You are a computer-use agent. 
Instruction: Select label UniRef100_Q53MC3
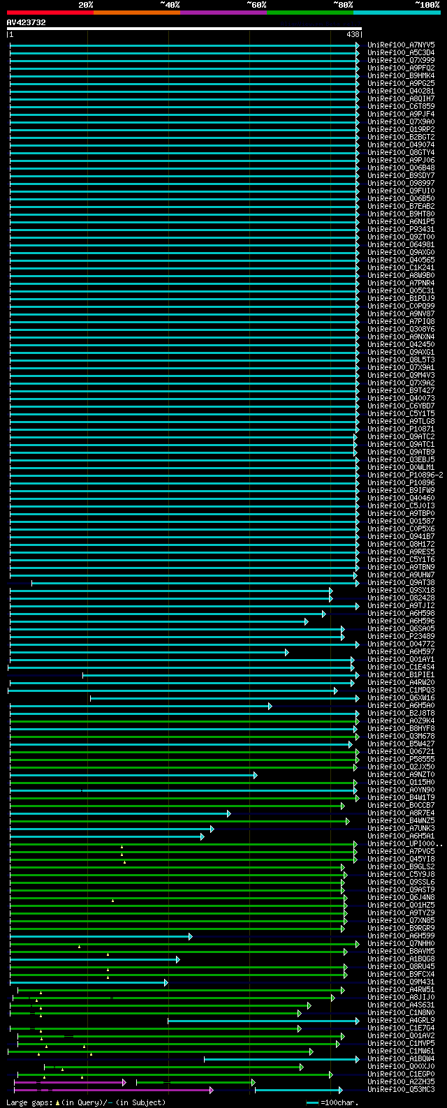click(x=401, y=1089)
